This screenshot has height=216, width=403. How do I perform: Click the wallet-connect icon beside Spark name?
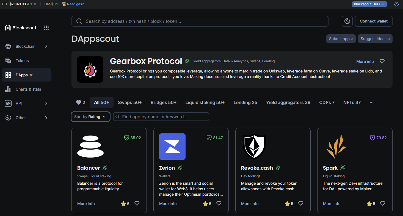pyautogui.click(x=343, y=168)
